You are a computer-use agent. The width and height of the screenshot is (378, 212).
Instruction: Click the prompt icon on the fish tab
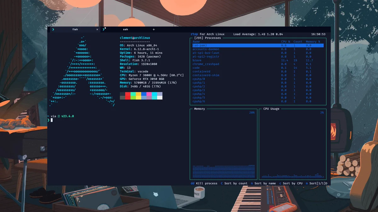point(53,30)
